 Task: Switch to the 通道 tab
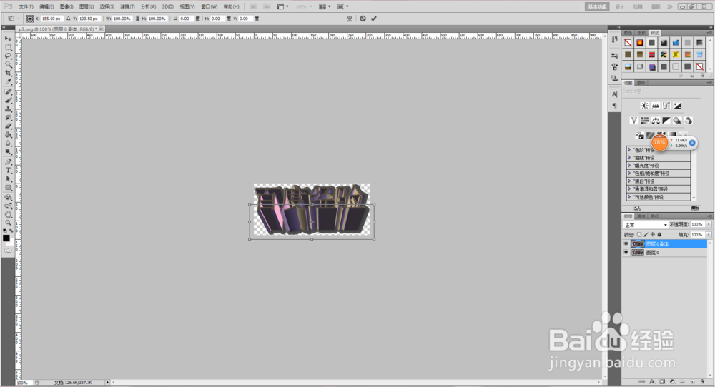click(641, 216)
